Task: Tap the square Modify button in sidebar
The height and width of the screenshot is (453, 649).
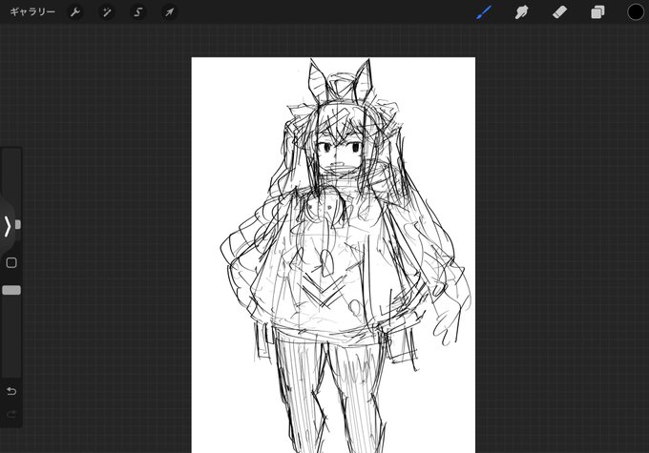Action: (x=11, y=262)
